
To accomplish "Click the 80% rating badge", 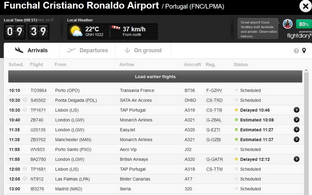I will 304,24.
